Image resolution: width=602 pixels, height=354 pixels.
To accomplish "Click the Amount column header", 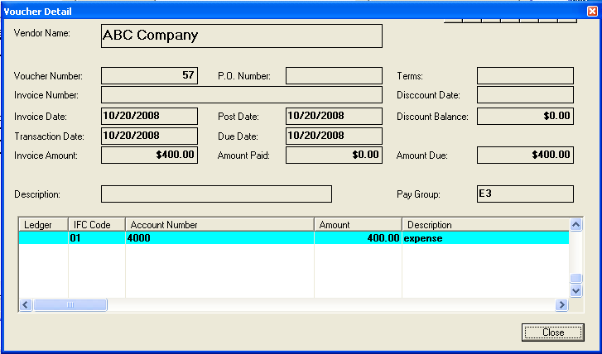I will (x=358, y=225).
